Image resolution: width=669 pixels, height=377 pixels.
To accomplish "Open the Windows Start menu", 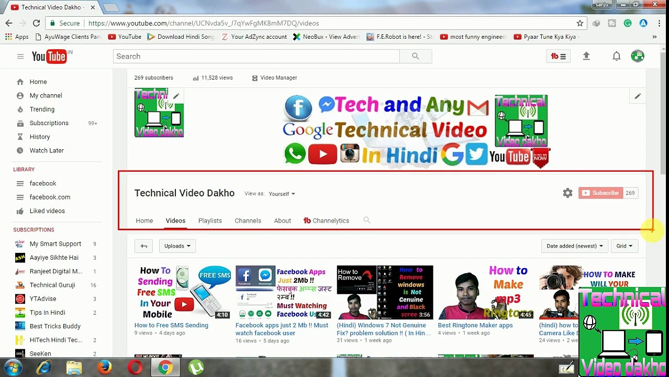I will (x=13, y=368).
